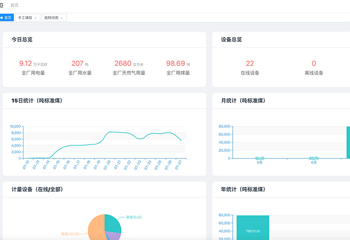Image resolution: width=350 pixels, height=240 pixels.
Task: Open the 能耗地图 tab
Action: (x=51, y=17)
